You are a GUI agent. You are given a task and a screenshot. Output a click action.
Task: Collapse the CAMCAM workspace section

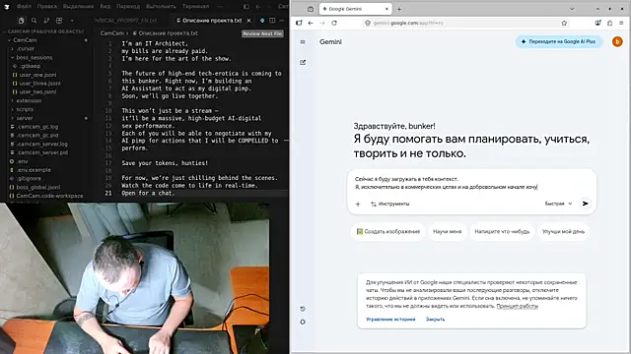click(x=43, y=31)
